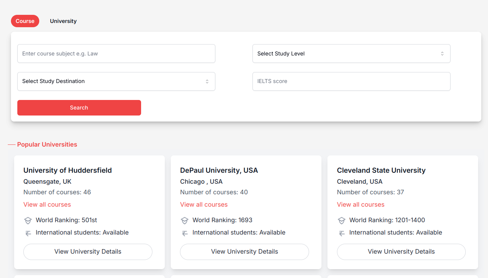Click the ranking cap icon on Cleveland State card
Image resolution: width=488 pixels, height=278 pixels.
(x=342, y=220)
